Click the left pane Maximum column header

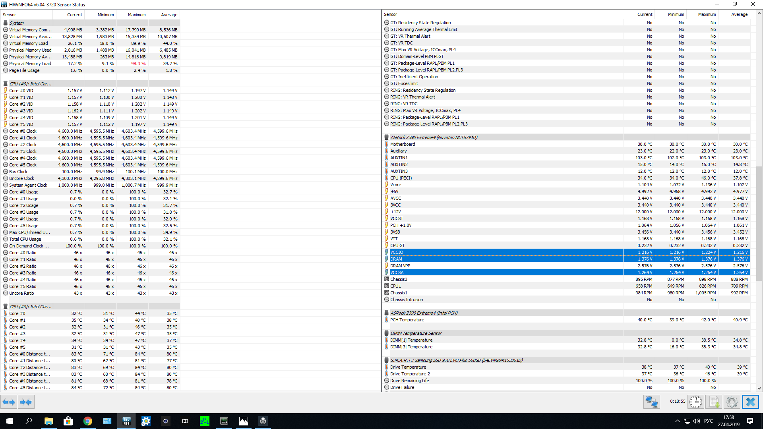[x=136, y=15]
